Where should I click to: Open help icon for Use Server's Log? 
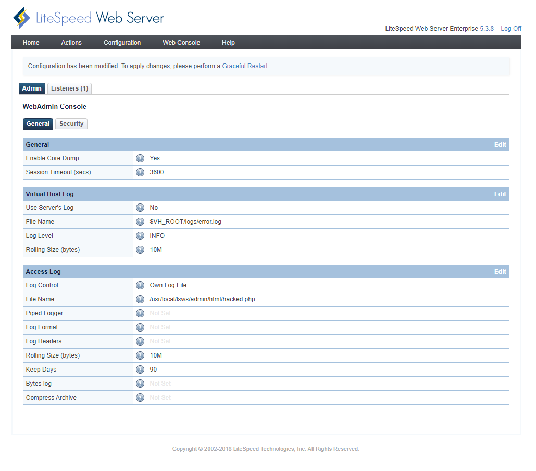(x=140, y=208)
